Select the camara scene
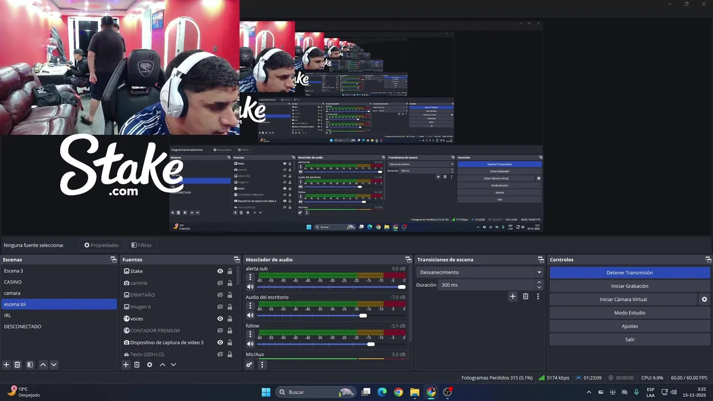Screen dimensions: 713x401 click(x=58, y=293)
